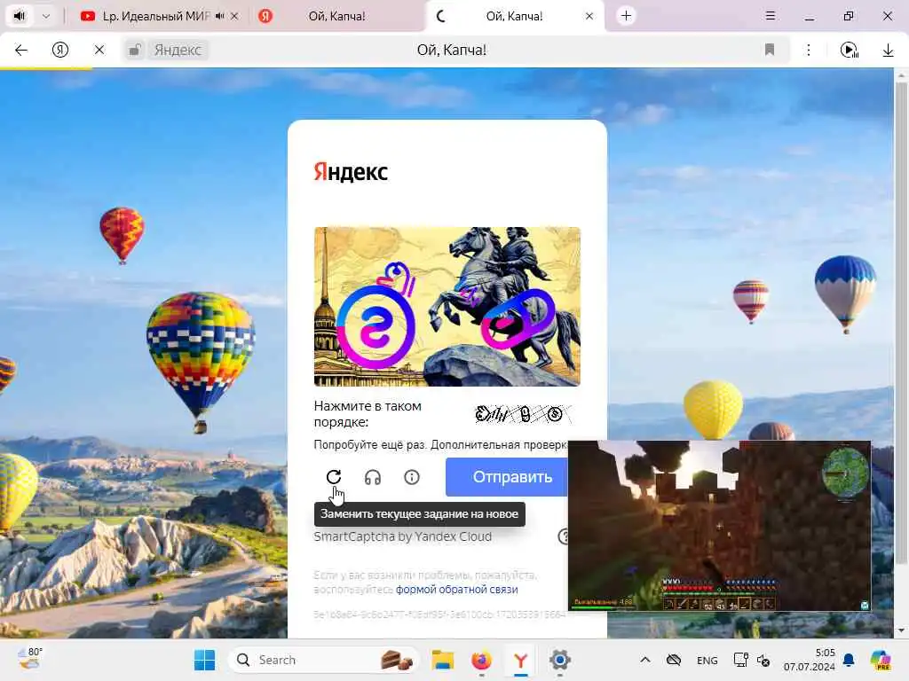Switch the ENG input language
This screenshot has height=681, width=909.
(707, 660)
